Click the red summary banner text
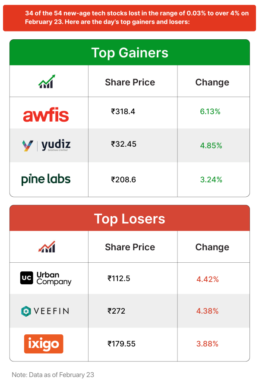This screenshot has width=259, height=390. coord(129,18)
